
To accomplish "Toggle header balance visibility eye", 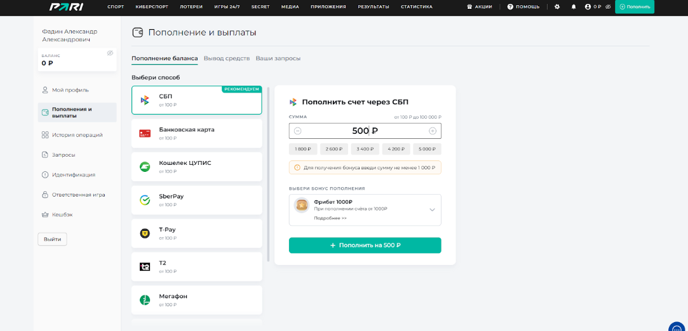I will pos(608,6).
